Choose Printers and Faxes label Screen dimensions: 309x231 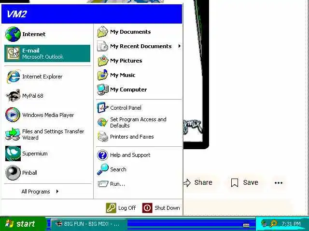pyautogui.click(x=132, y=137)
